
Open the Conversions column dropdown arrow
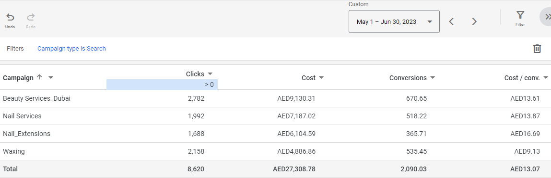[x=433, y=78]
